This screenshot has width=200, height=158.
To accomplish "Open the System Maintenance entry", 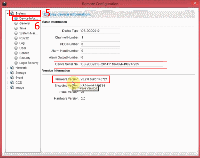I will [29, 33].
